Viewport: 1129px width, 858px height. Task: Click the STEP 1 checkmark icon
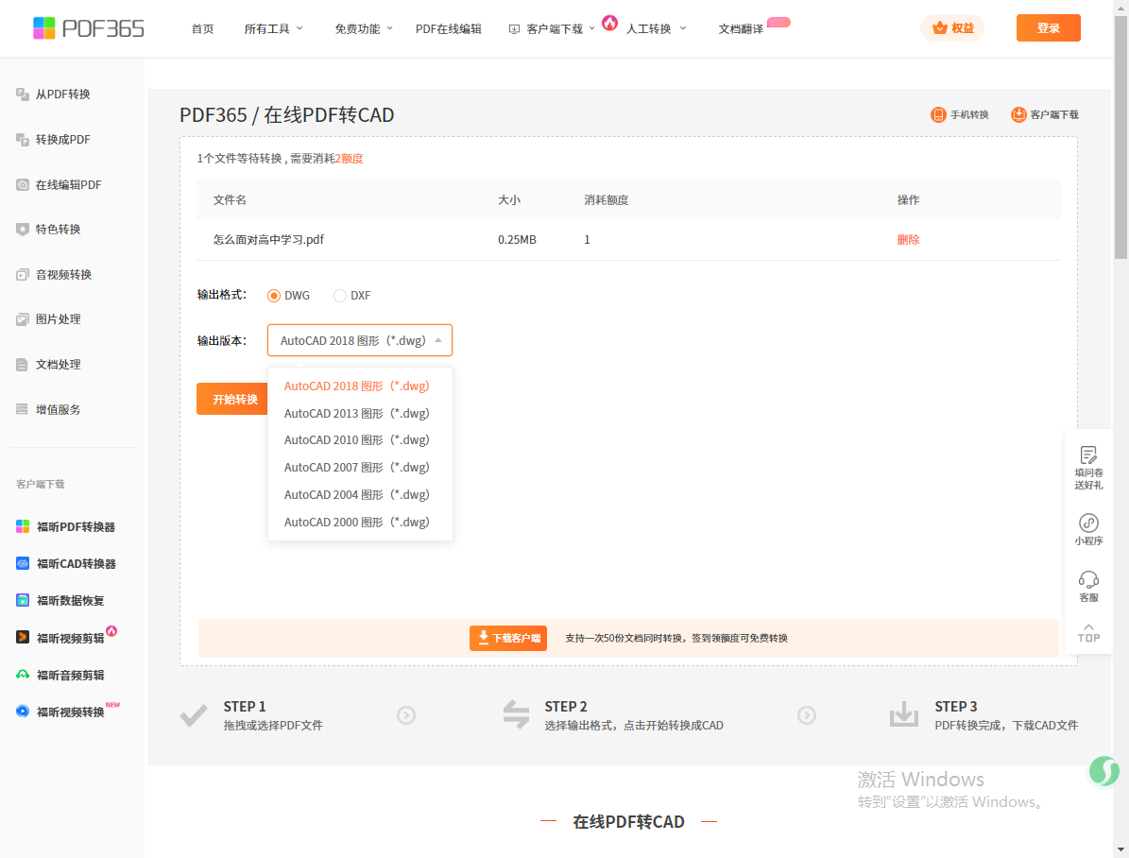(194, 715)
